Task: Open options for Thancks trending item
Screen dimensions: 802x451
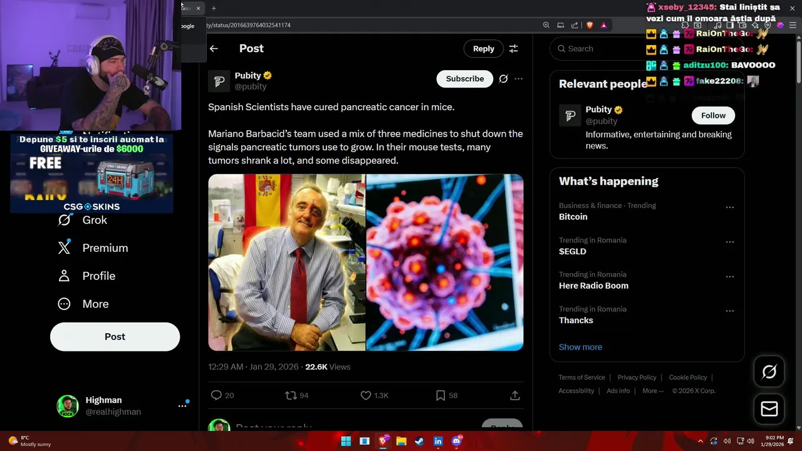Action: point(729,311)
